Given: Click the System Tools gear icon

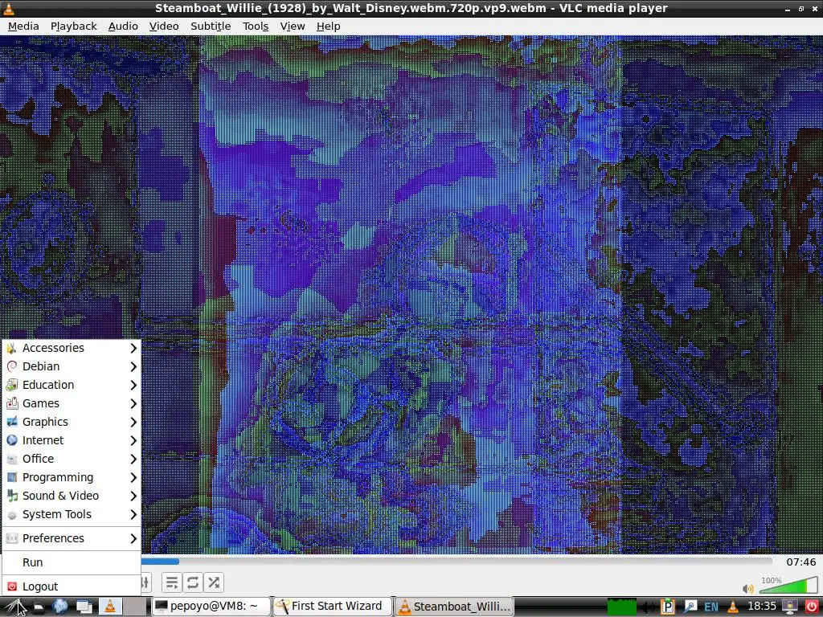Looking at the screenshot, I should point(12,515).
